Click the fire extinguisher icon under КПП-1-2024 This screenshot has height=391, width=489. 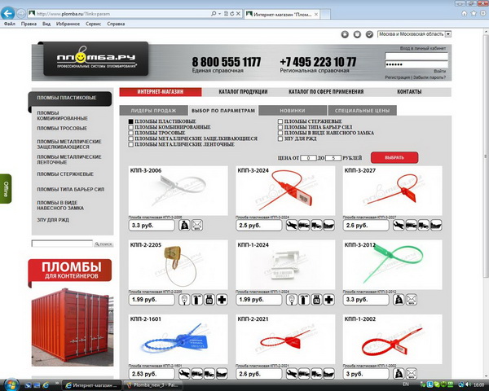coord(304,300)
